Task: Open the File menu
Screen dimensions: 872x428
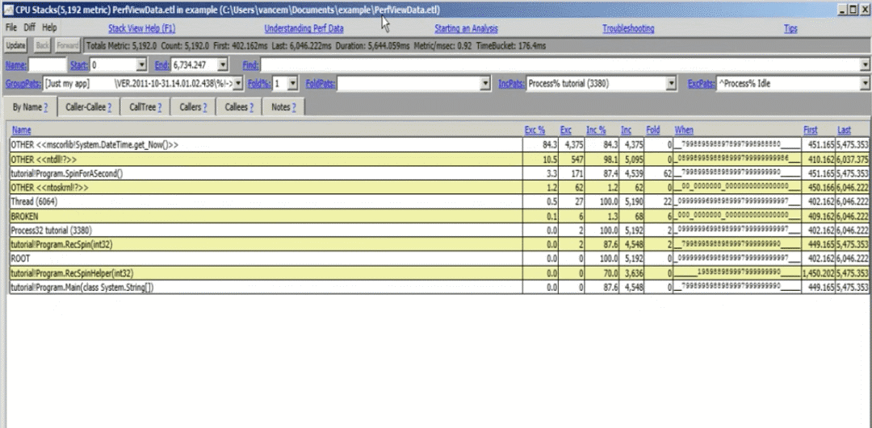Action: tap(11, 27)
